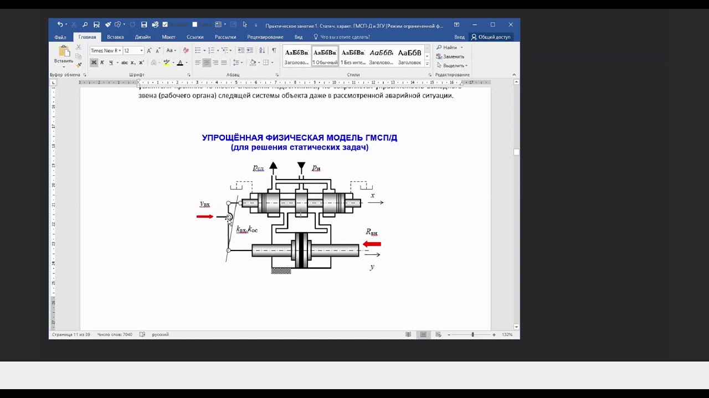Viewport: 709px width, 398px height.
Task: Justify paragraph text
Action: tap(224, 62)
